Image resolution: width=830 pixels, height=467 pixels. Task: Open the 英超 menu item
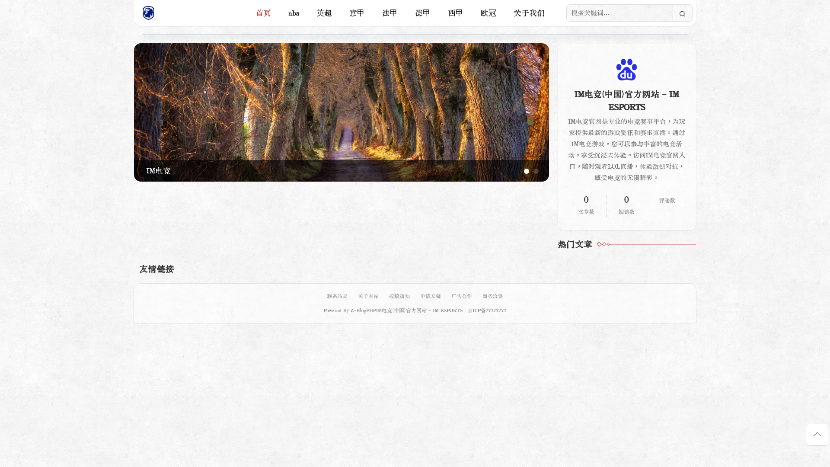click(x=324, y=13)
